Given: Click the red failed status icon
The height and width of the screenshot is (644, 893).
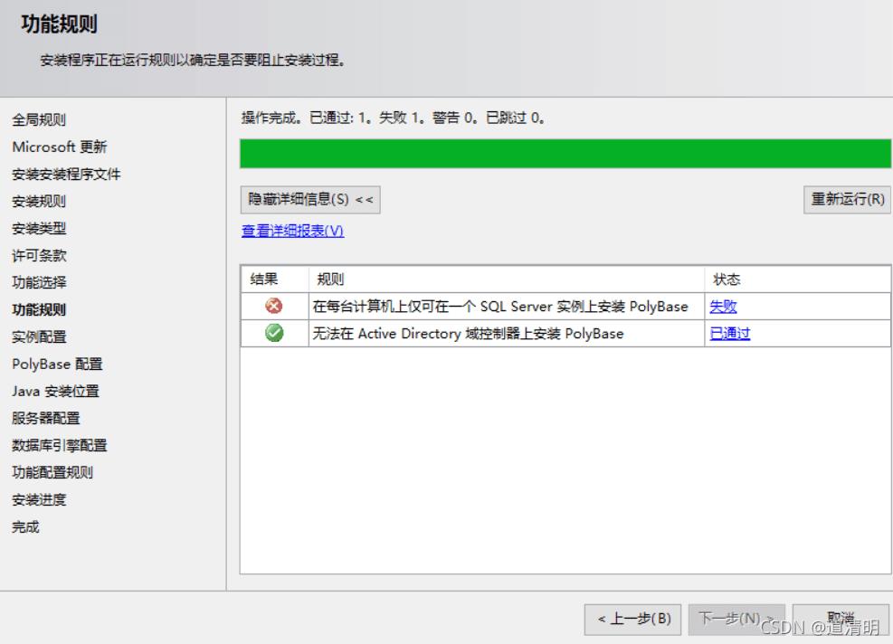Looking at the screenshot, I should 273,307.
